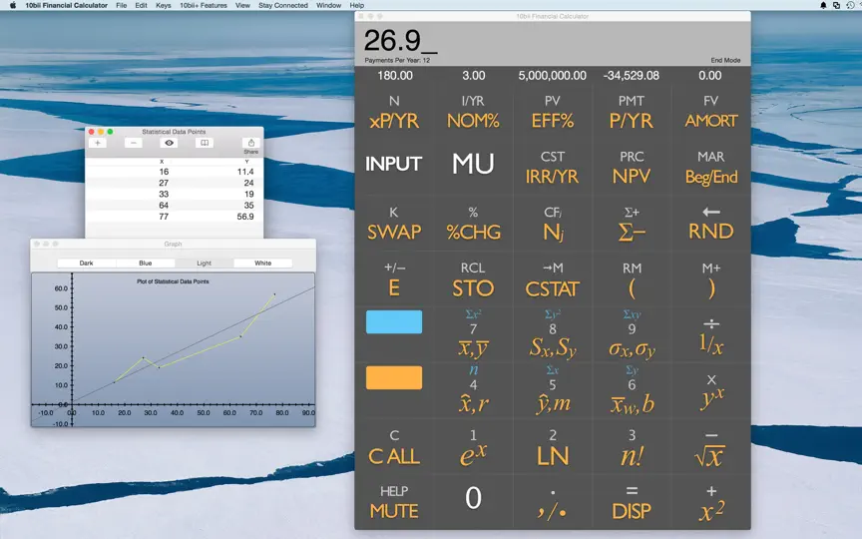This screenshot has width=862, height=539.
Task: Select the Dark graph theme
Action: click(x=87, y=263)
